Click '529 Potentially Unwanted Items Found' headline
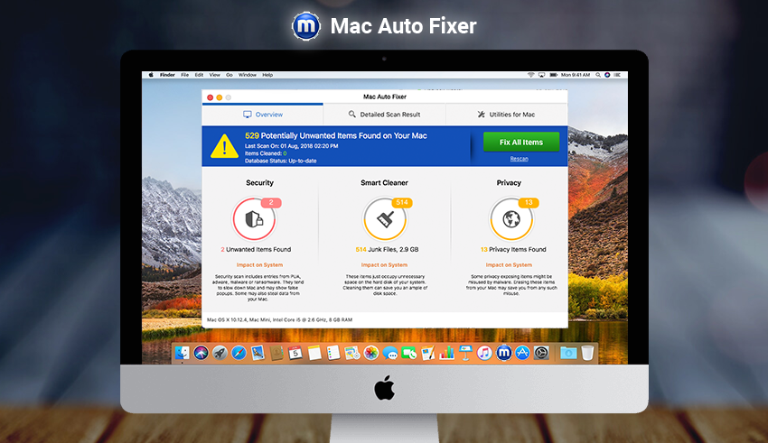 [x=336, y=136]
